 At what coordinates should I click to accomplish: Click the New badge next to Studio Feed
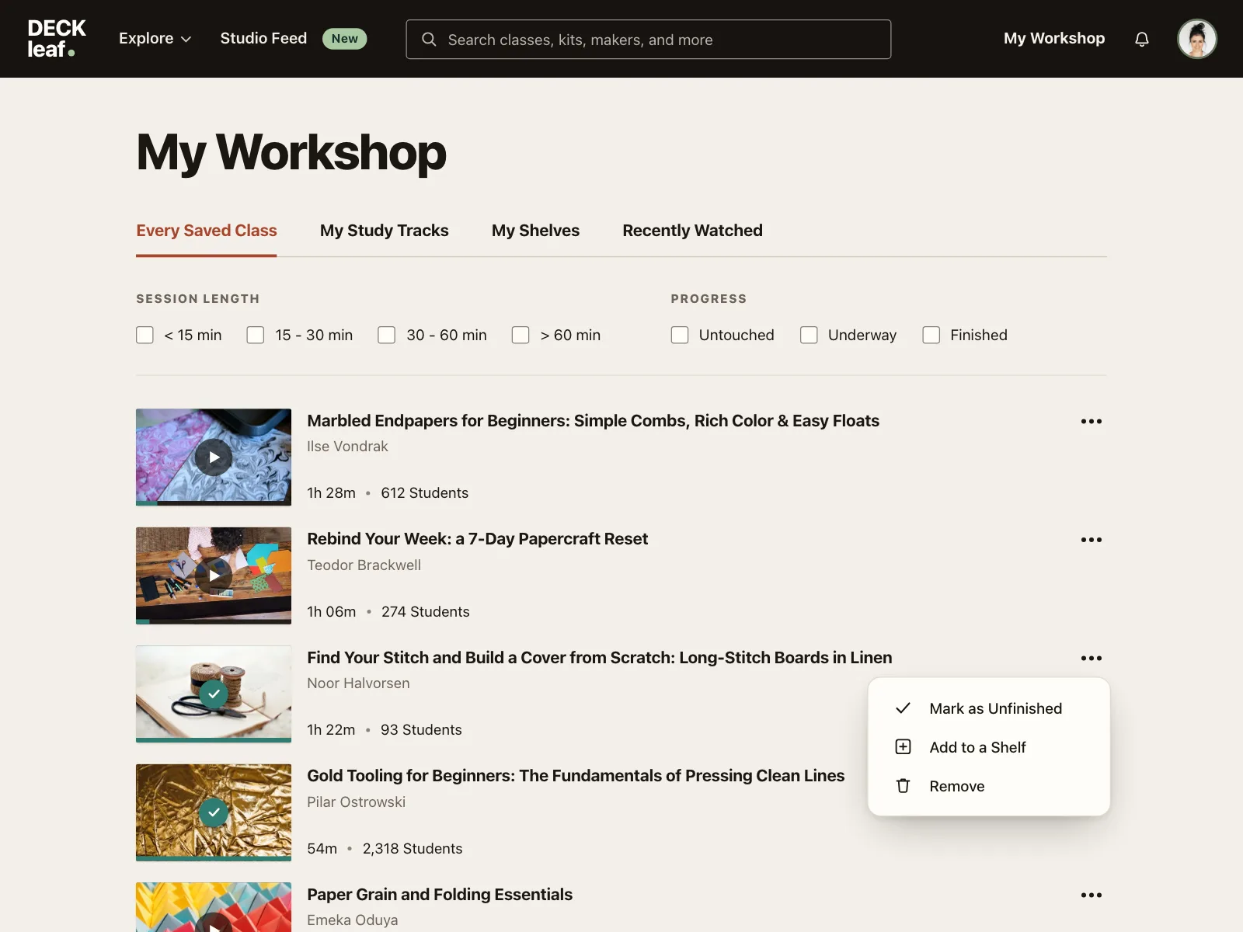(345, 39)
